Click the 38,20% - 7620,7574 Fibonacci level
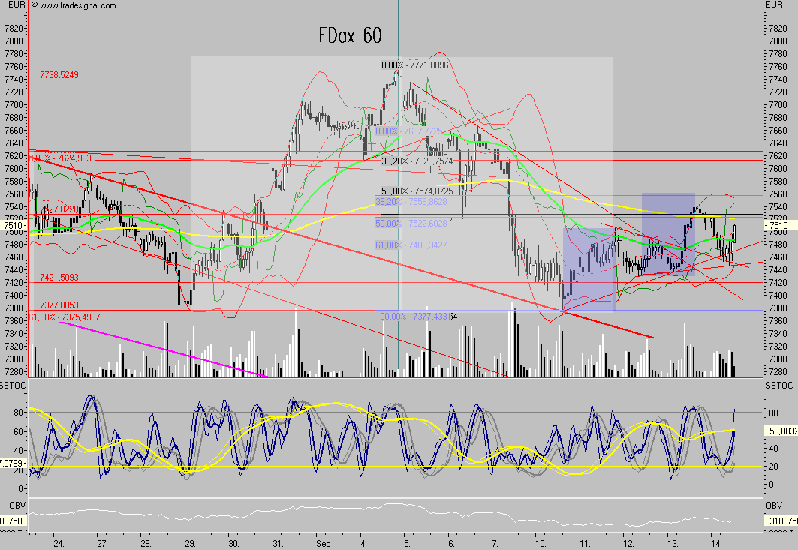 (417, 161)
